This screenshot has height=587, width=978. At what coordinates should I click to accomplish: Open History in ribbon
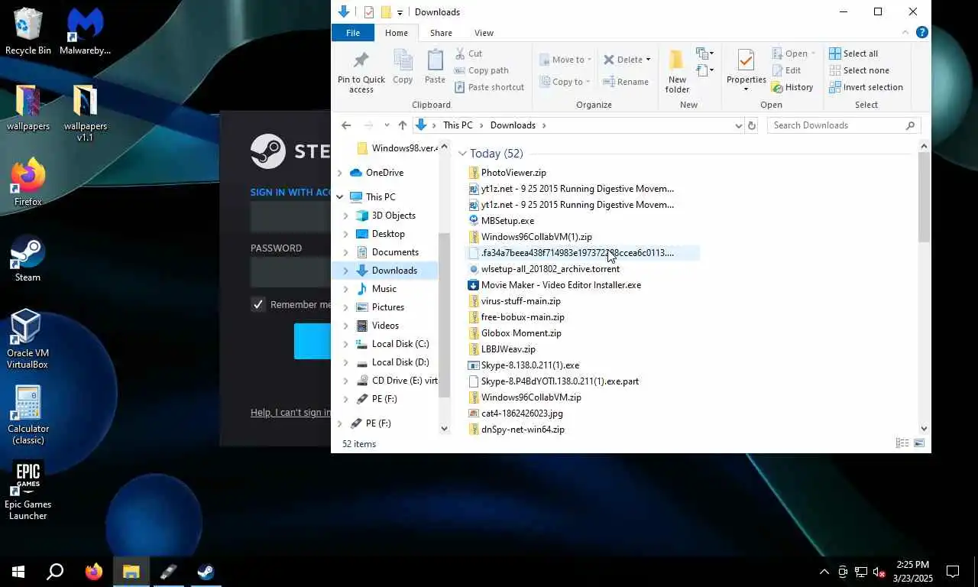tap(792, 87)
